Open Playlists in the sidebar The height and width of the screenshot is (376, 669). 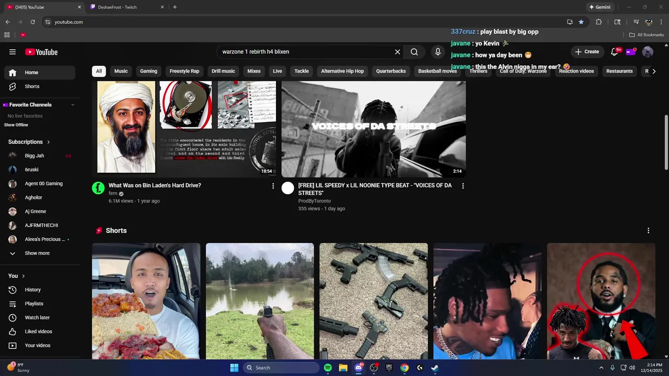tap(40, 303)
